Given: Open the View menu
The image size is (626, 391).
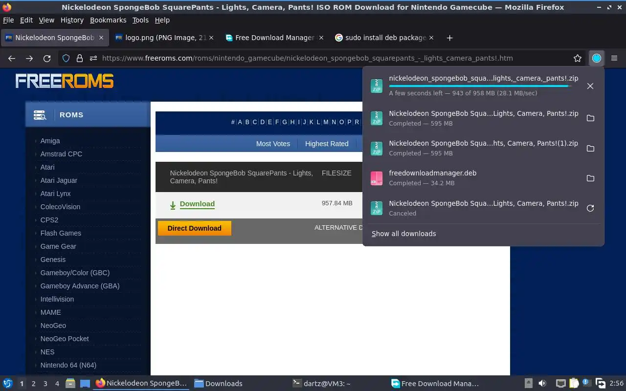Looking at the screenshot, I should point(46,20).
